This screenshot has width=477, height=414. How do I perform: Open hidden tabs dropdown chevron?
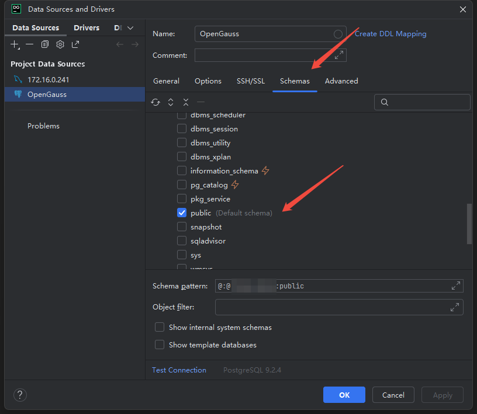[130, 28]
